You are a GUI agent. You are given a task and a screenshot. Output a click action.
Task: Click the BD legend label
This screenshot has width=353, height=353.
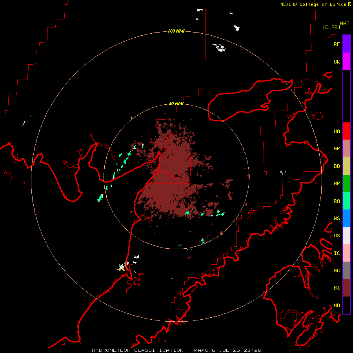(x=337, y=166)
